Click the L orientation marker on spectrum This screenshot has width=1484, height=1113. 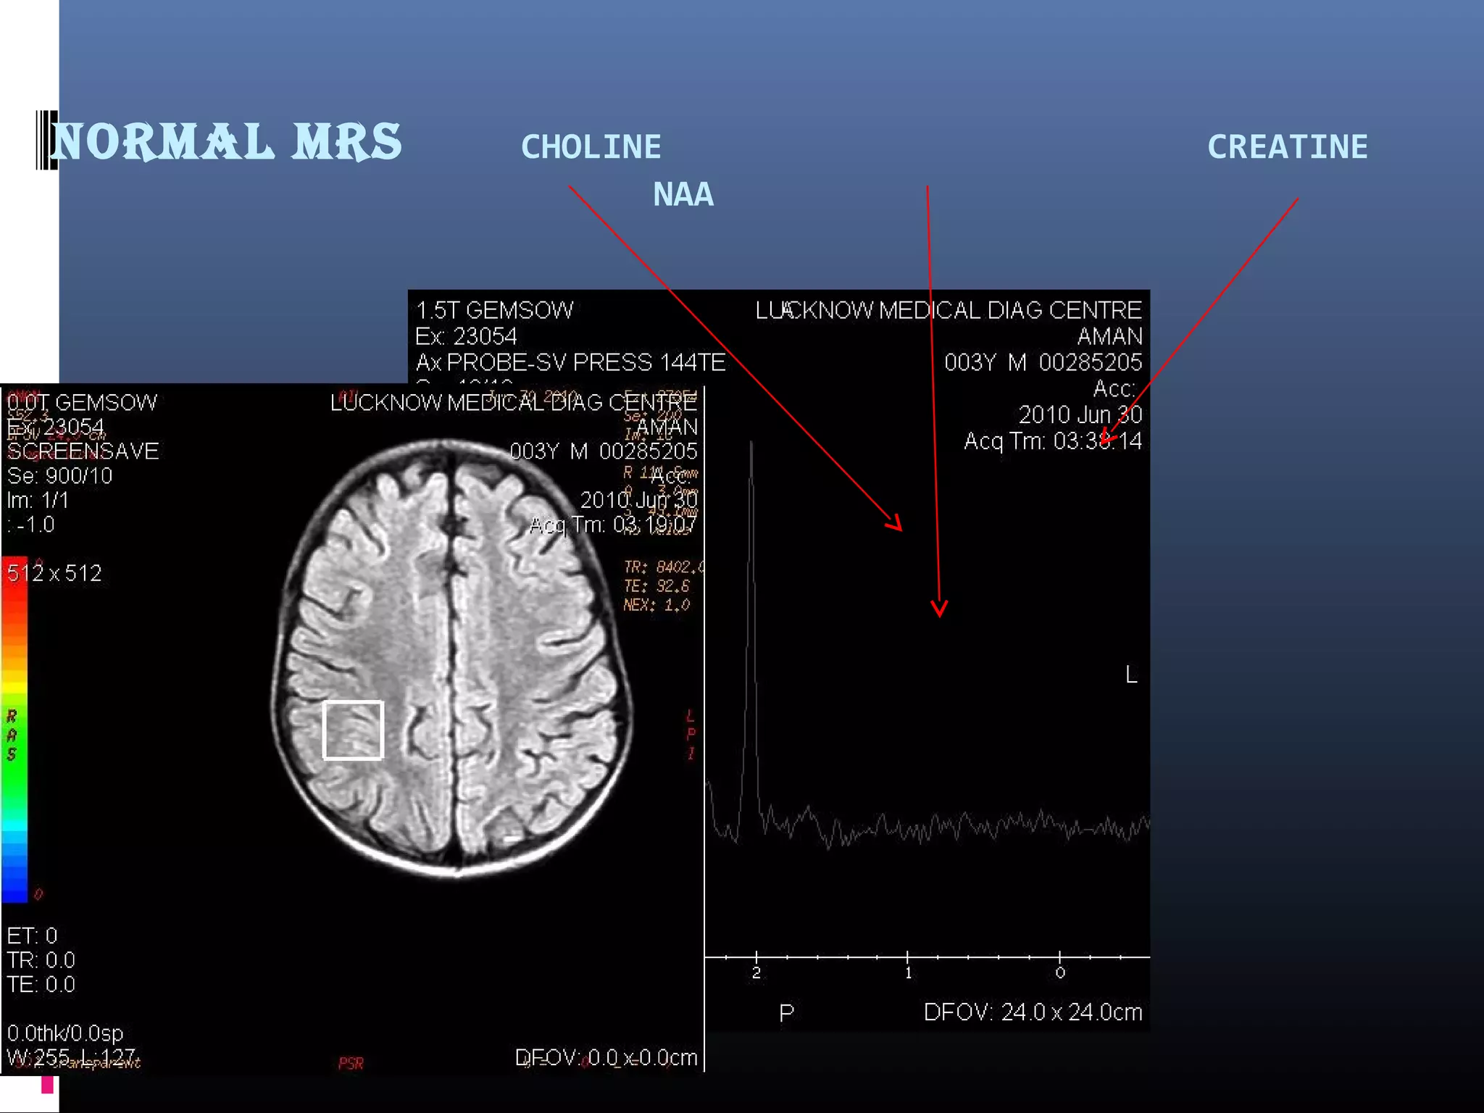point(1131,675)
